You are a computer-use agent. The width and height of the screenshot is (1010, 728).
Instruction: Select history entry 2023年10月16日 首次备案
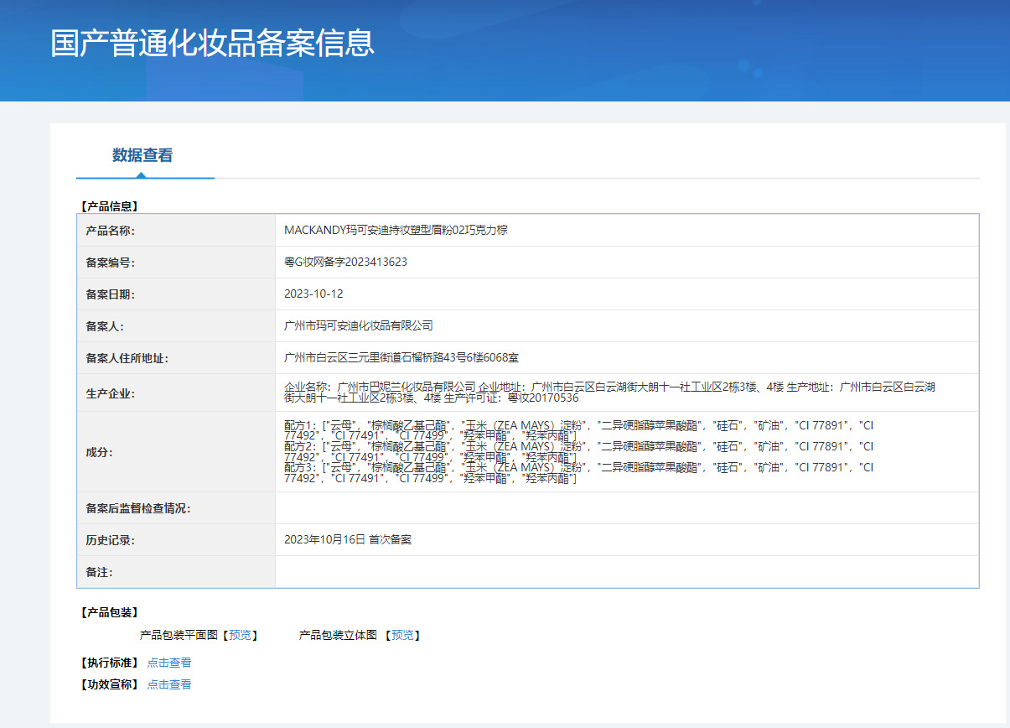348,540
